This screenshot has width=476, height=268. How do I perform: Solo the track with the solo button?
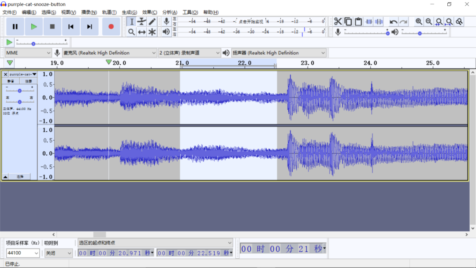coord(28,81)
